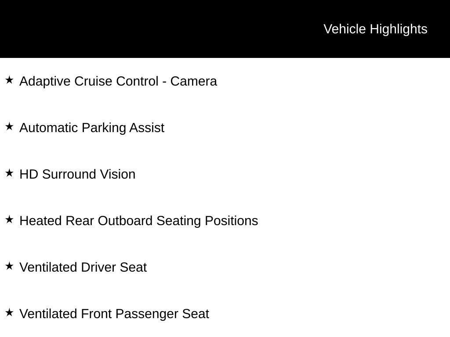450x337 pixels.
Task: Select the Adaptive Cruise Control - Camera highlight text
Action: [x=118, y=81]
